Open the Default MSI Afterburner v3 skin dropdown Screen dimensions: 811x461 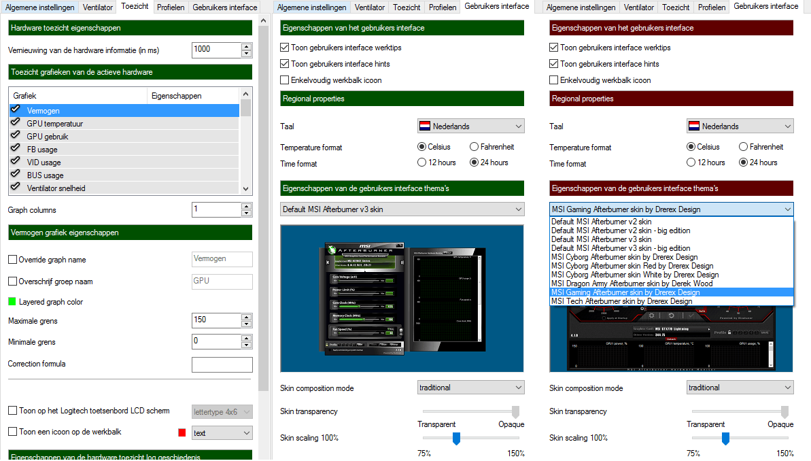tap(402, 209)
